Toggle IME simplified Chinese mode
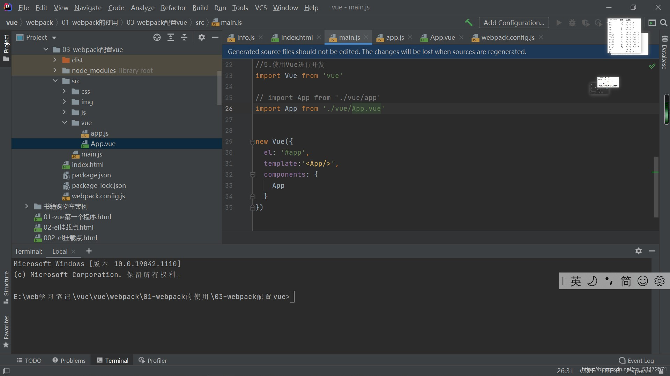 pyautogui.click(x=626, y=281)
